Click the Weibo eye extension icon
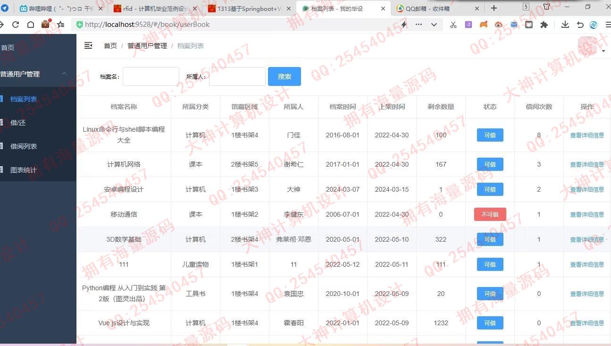 click(x=499, y=25)
